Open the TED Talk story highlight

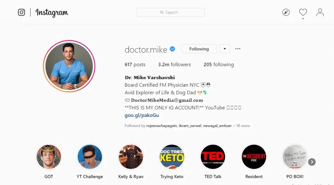tap(213, 157)
